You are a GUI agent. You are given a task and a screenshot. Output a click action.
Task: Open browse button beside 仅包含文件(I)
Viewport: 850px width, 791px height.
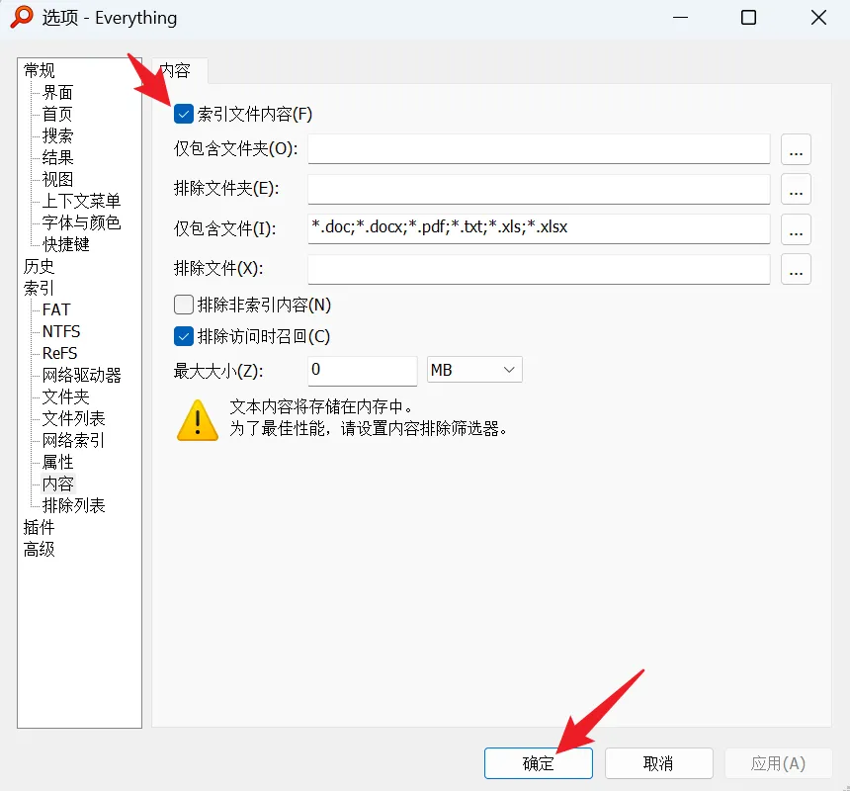[x=796, y=228]
